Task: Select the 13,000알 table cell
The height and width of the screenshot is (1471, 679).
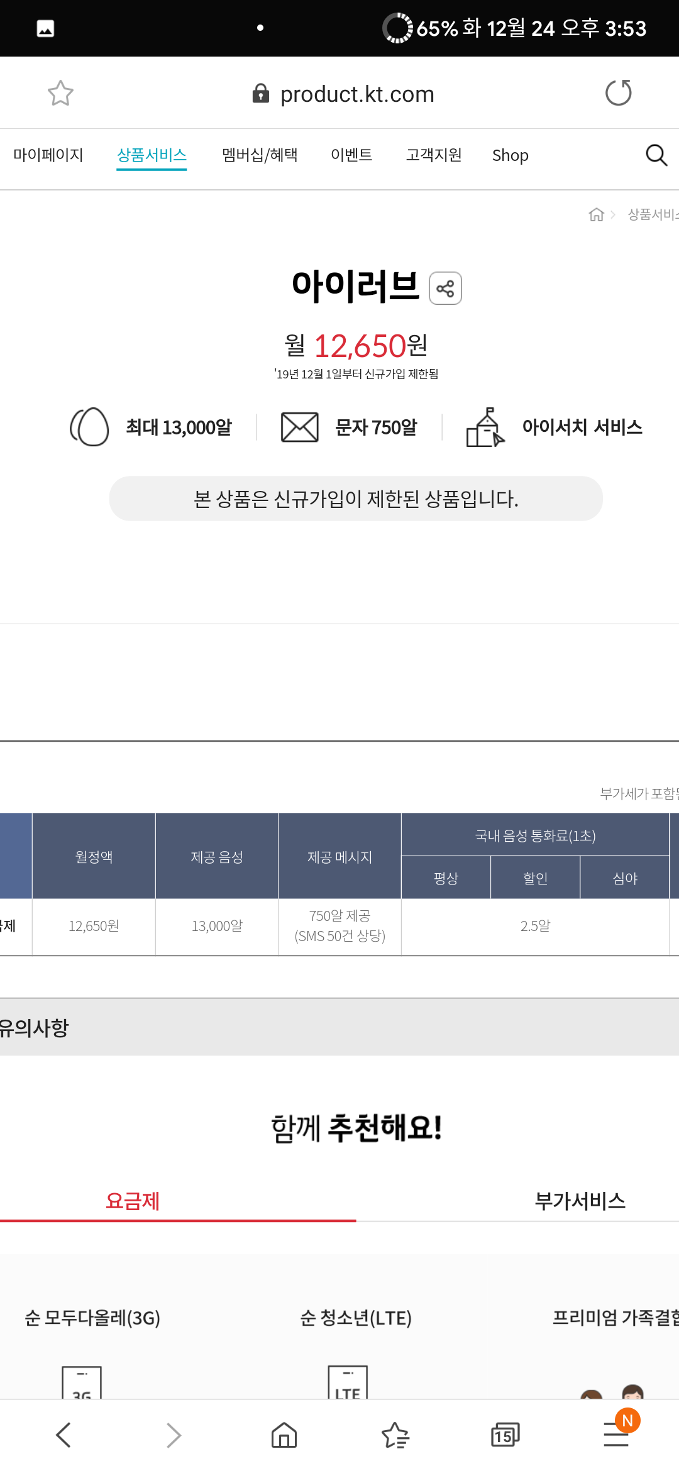Action: 217,926
